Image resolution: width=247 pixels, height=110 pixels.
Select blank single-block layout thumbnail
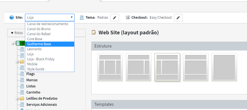coord(224,67)
